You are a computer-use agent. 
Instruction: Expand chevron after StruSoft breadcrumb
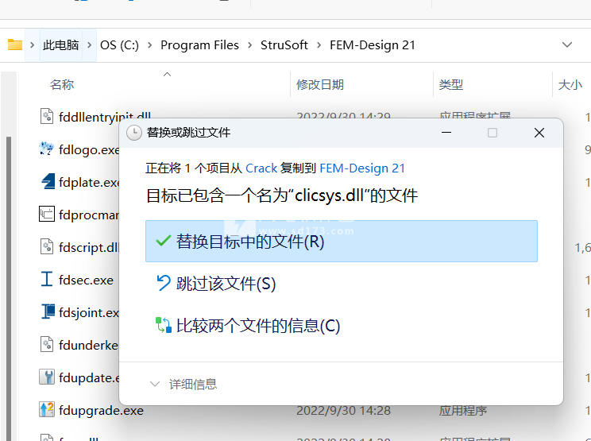click(x=319, y=45)
